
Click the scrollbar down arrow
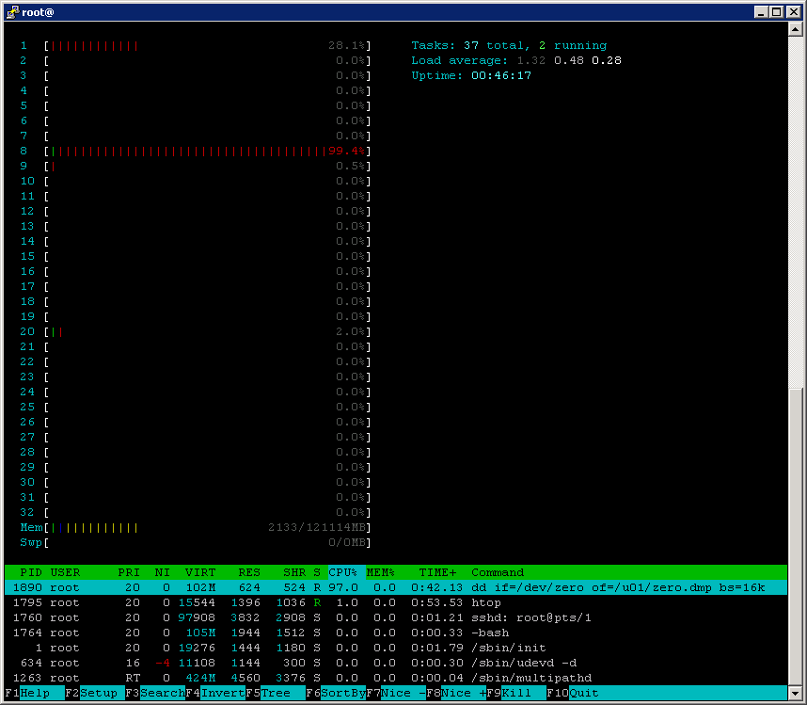[795, 693]
